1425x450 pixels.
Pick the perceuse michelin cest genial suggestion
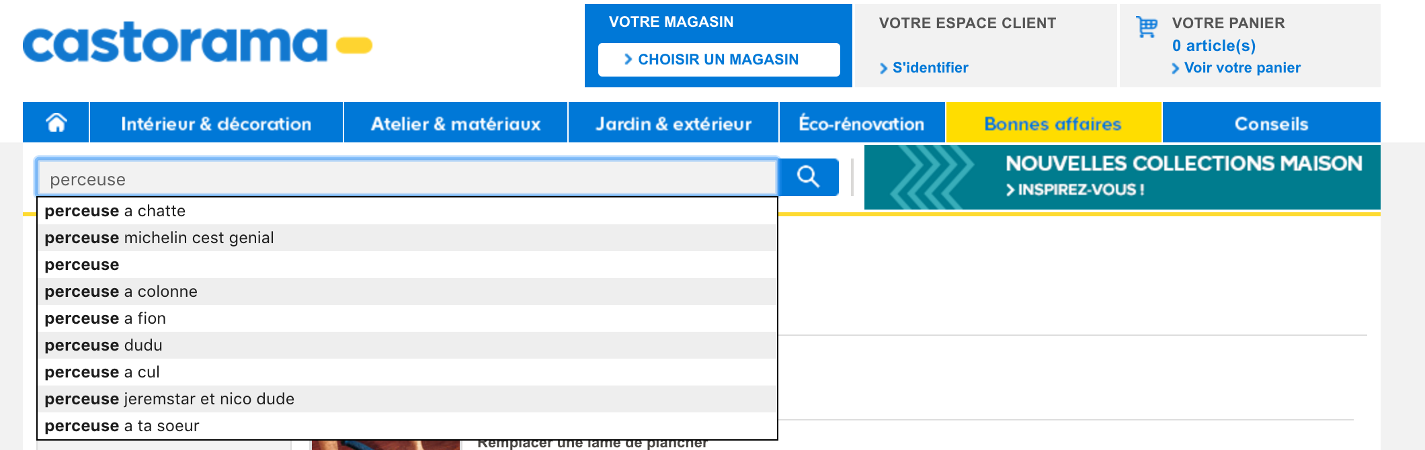159,238
